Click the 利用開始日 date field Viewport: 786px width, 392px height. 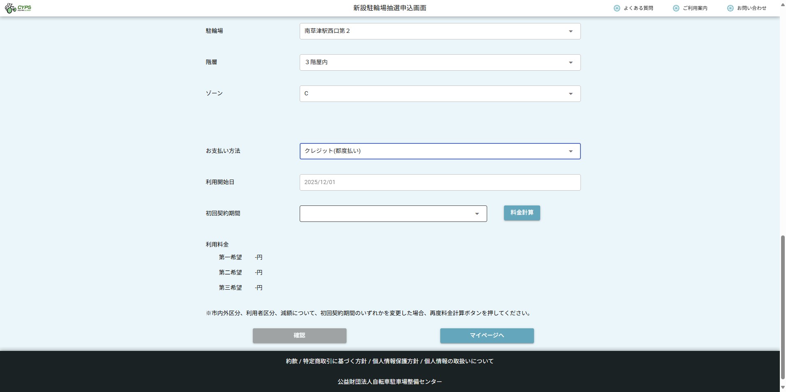tap(440, 182)
